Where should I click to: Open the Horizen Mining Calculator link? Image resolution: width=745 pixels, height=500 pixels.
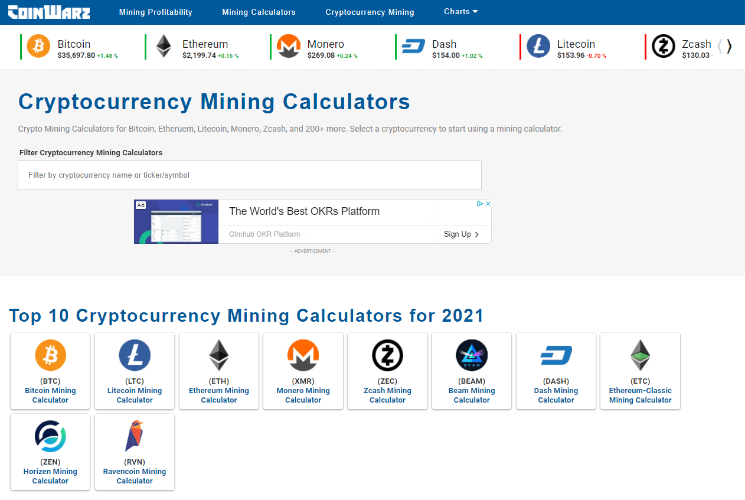click(x=50, y=476)
